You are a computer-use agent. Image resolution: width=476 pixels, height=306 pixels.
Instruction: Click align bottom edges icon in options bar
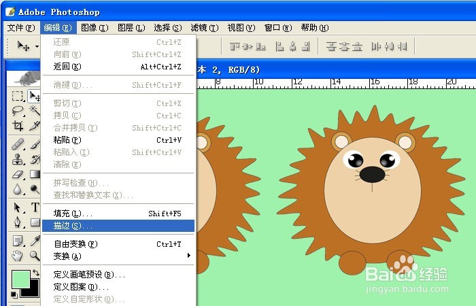point(260,47)
